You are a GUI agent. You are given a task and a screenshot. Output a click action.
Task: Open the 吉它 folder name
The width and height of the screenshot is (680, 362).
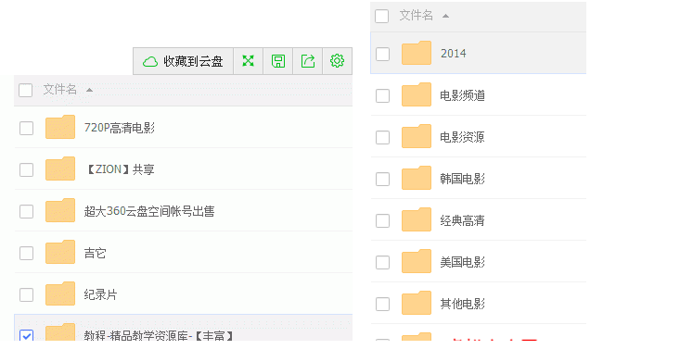click(x=95, y=253)
